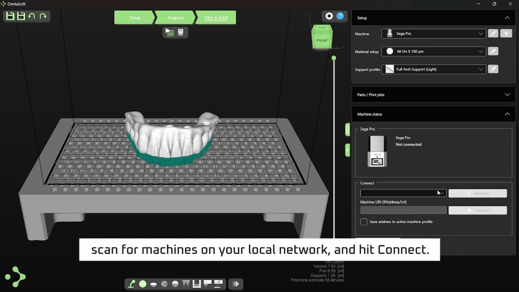Click the DentaSoft logo at bottom left
Screen dimensions: 519x292
click(15, 277)
